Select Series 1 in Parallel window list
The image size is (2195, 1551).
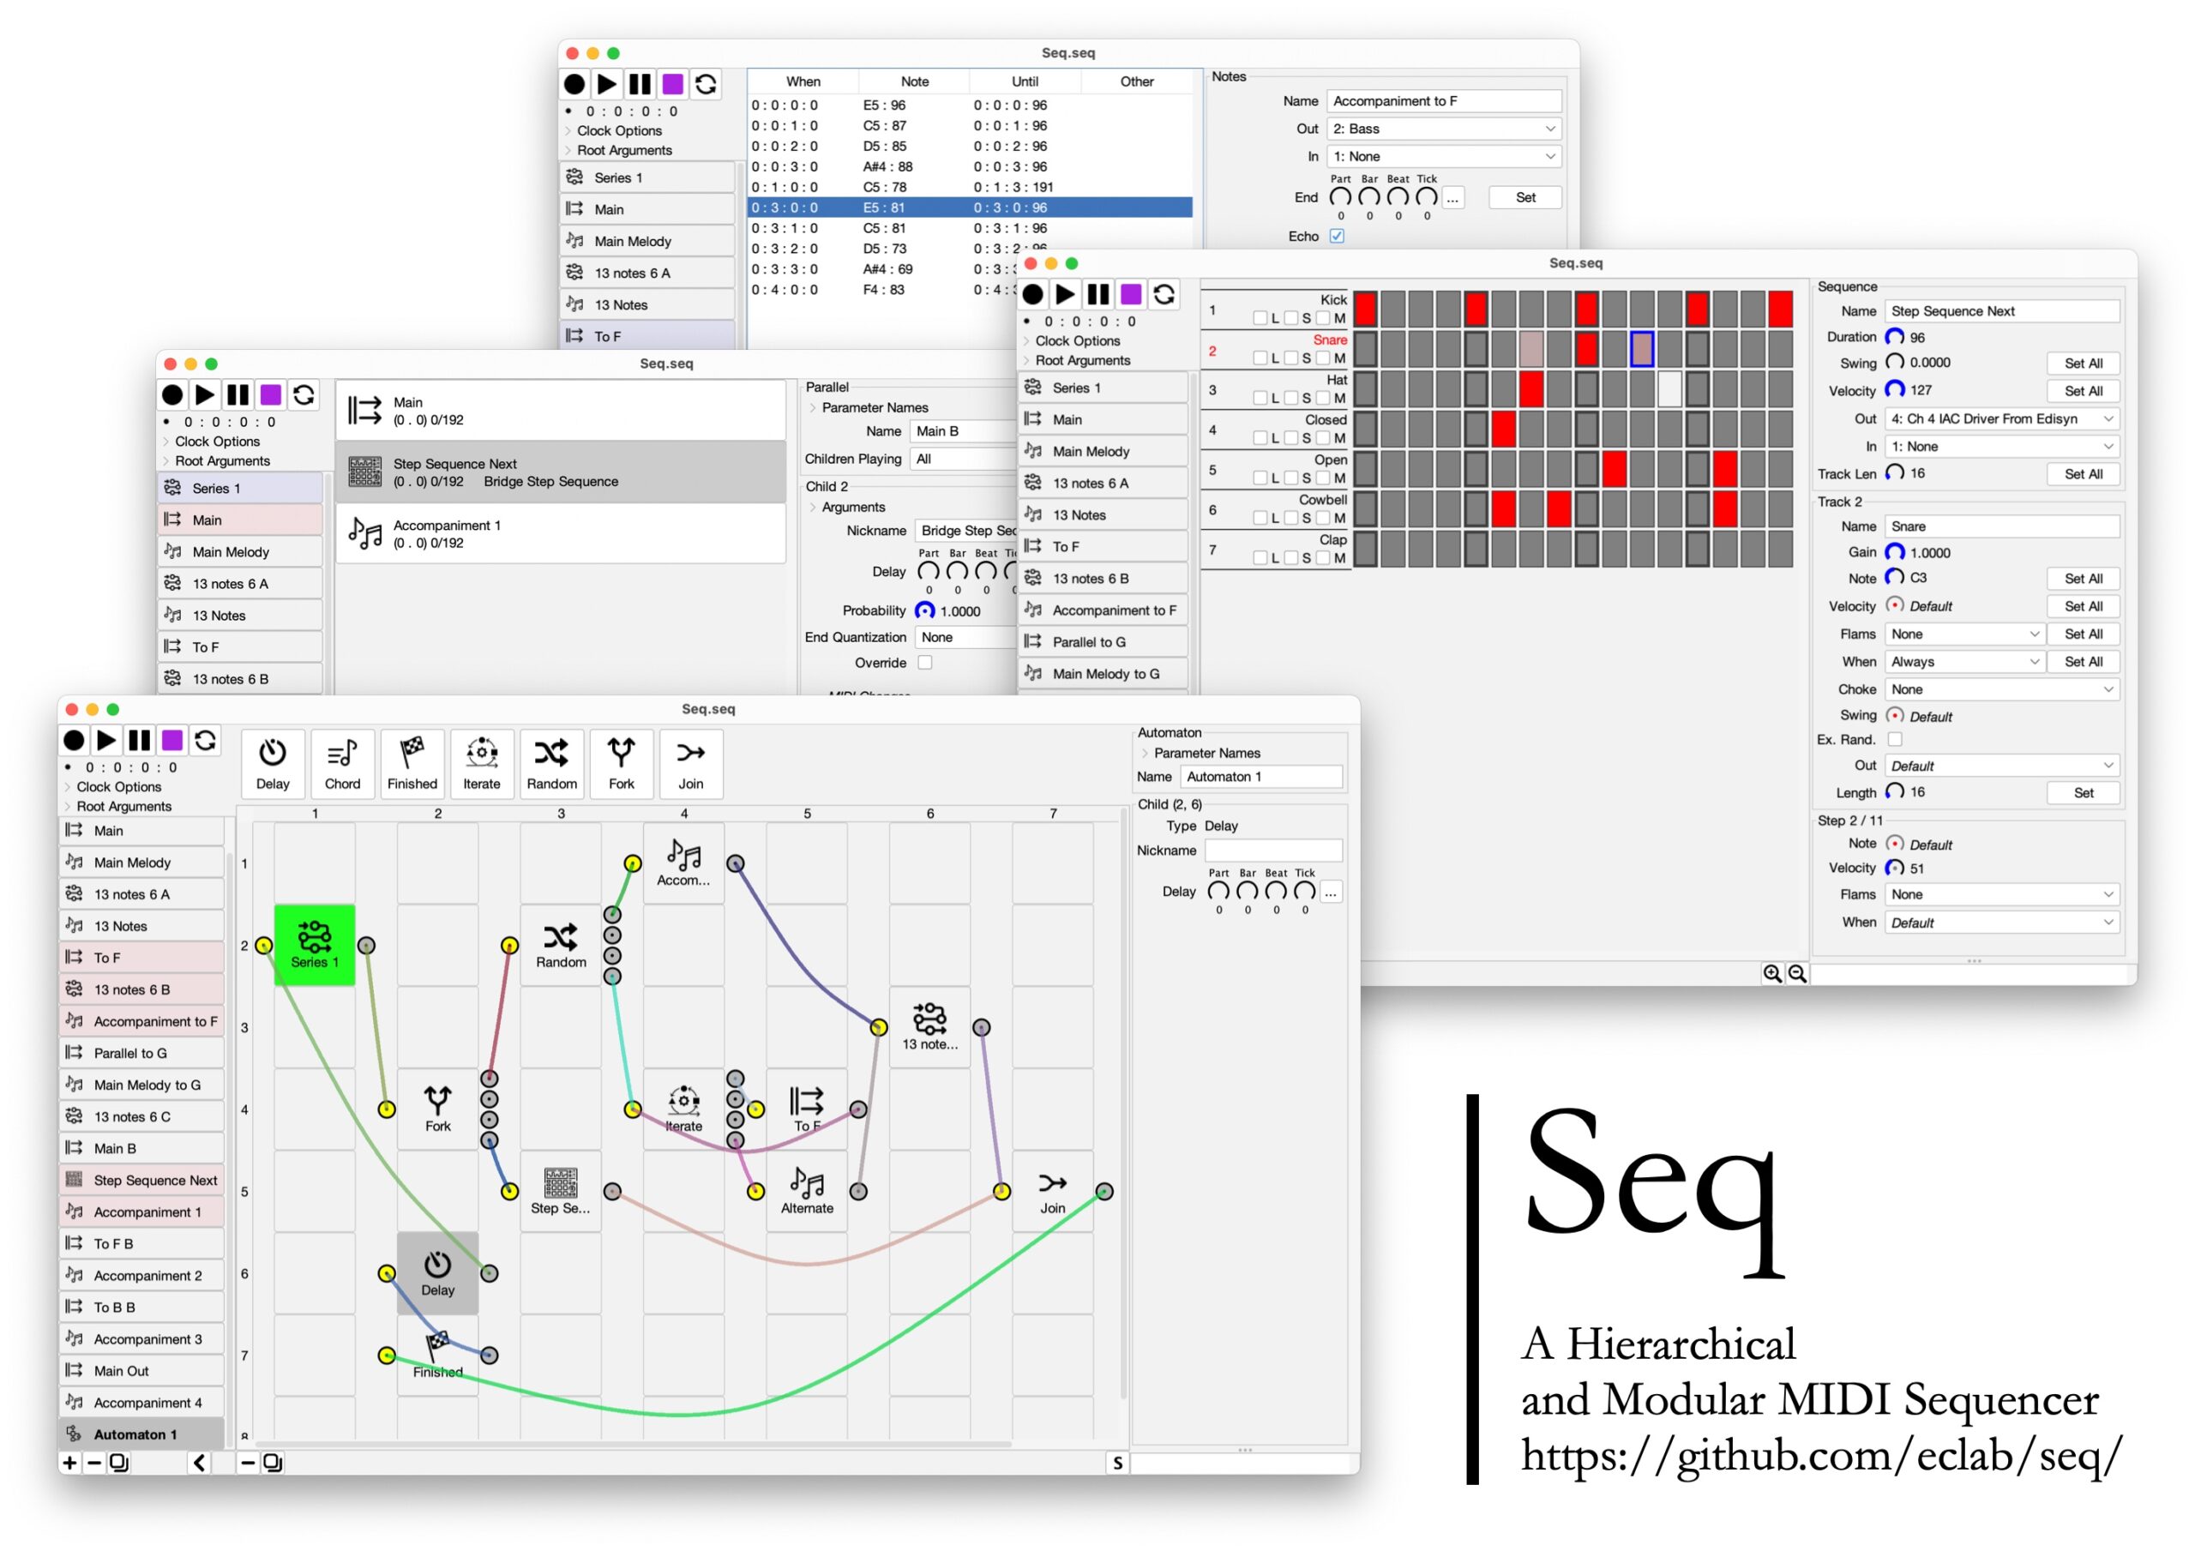(x=240, y=489)
